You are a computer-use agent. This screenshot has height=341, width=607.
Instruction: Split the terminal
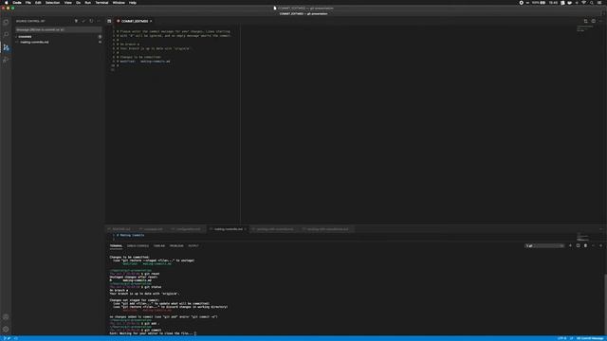point(578,246)
